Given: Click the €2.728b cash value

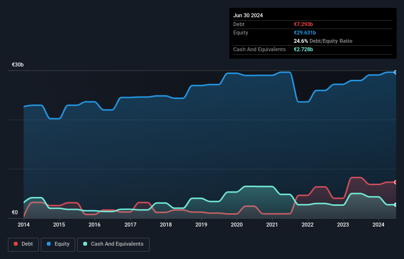Looking at the screenshot, I should pyautogui.click(x=303, y=49).
